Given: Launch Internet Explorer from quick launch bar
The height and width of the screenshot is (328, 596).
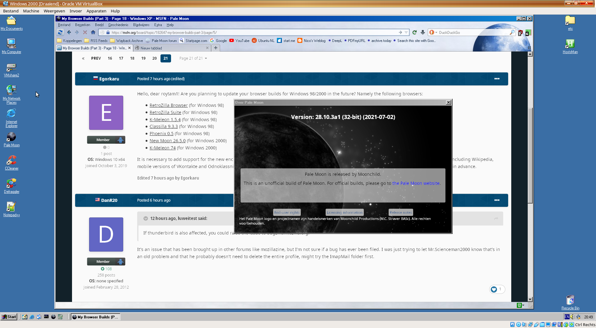Looking at the screenshot, I should click(x=32, y=317).
